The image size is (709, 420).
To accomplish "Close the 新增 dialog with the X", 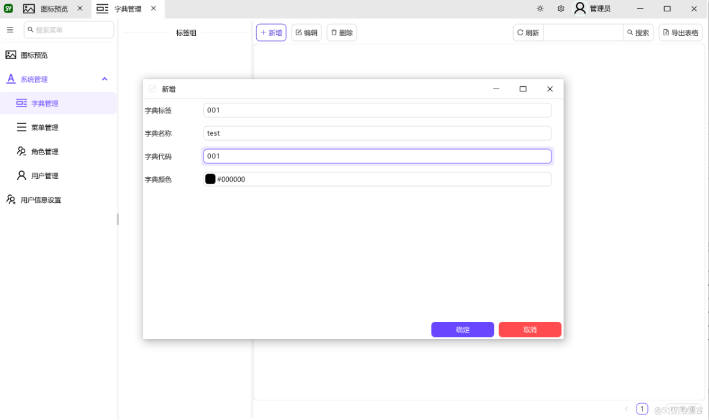I will [550, 89].
